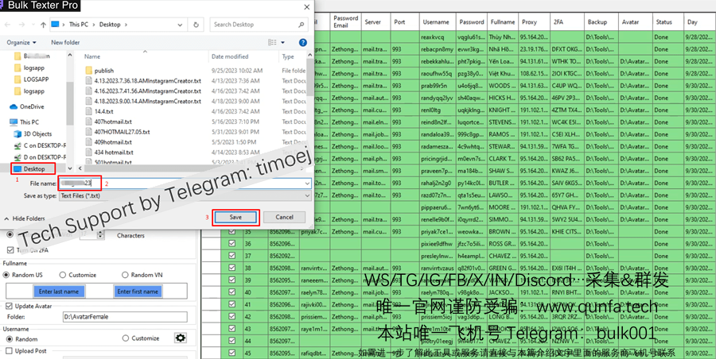The image size is (716, 359).
Task: Click the file list vertical scrollbar
Action: [x=310, y=78]
